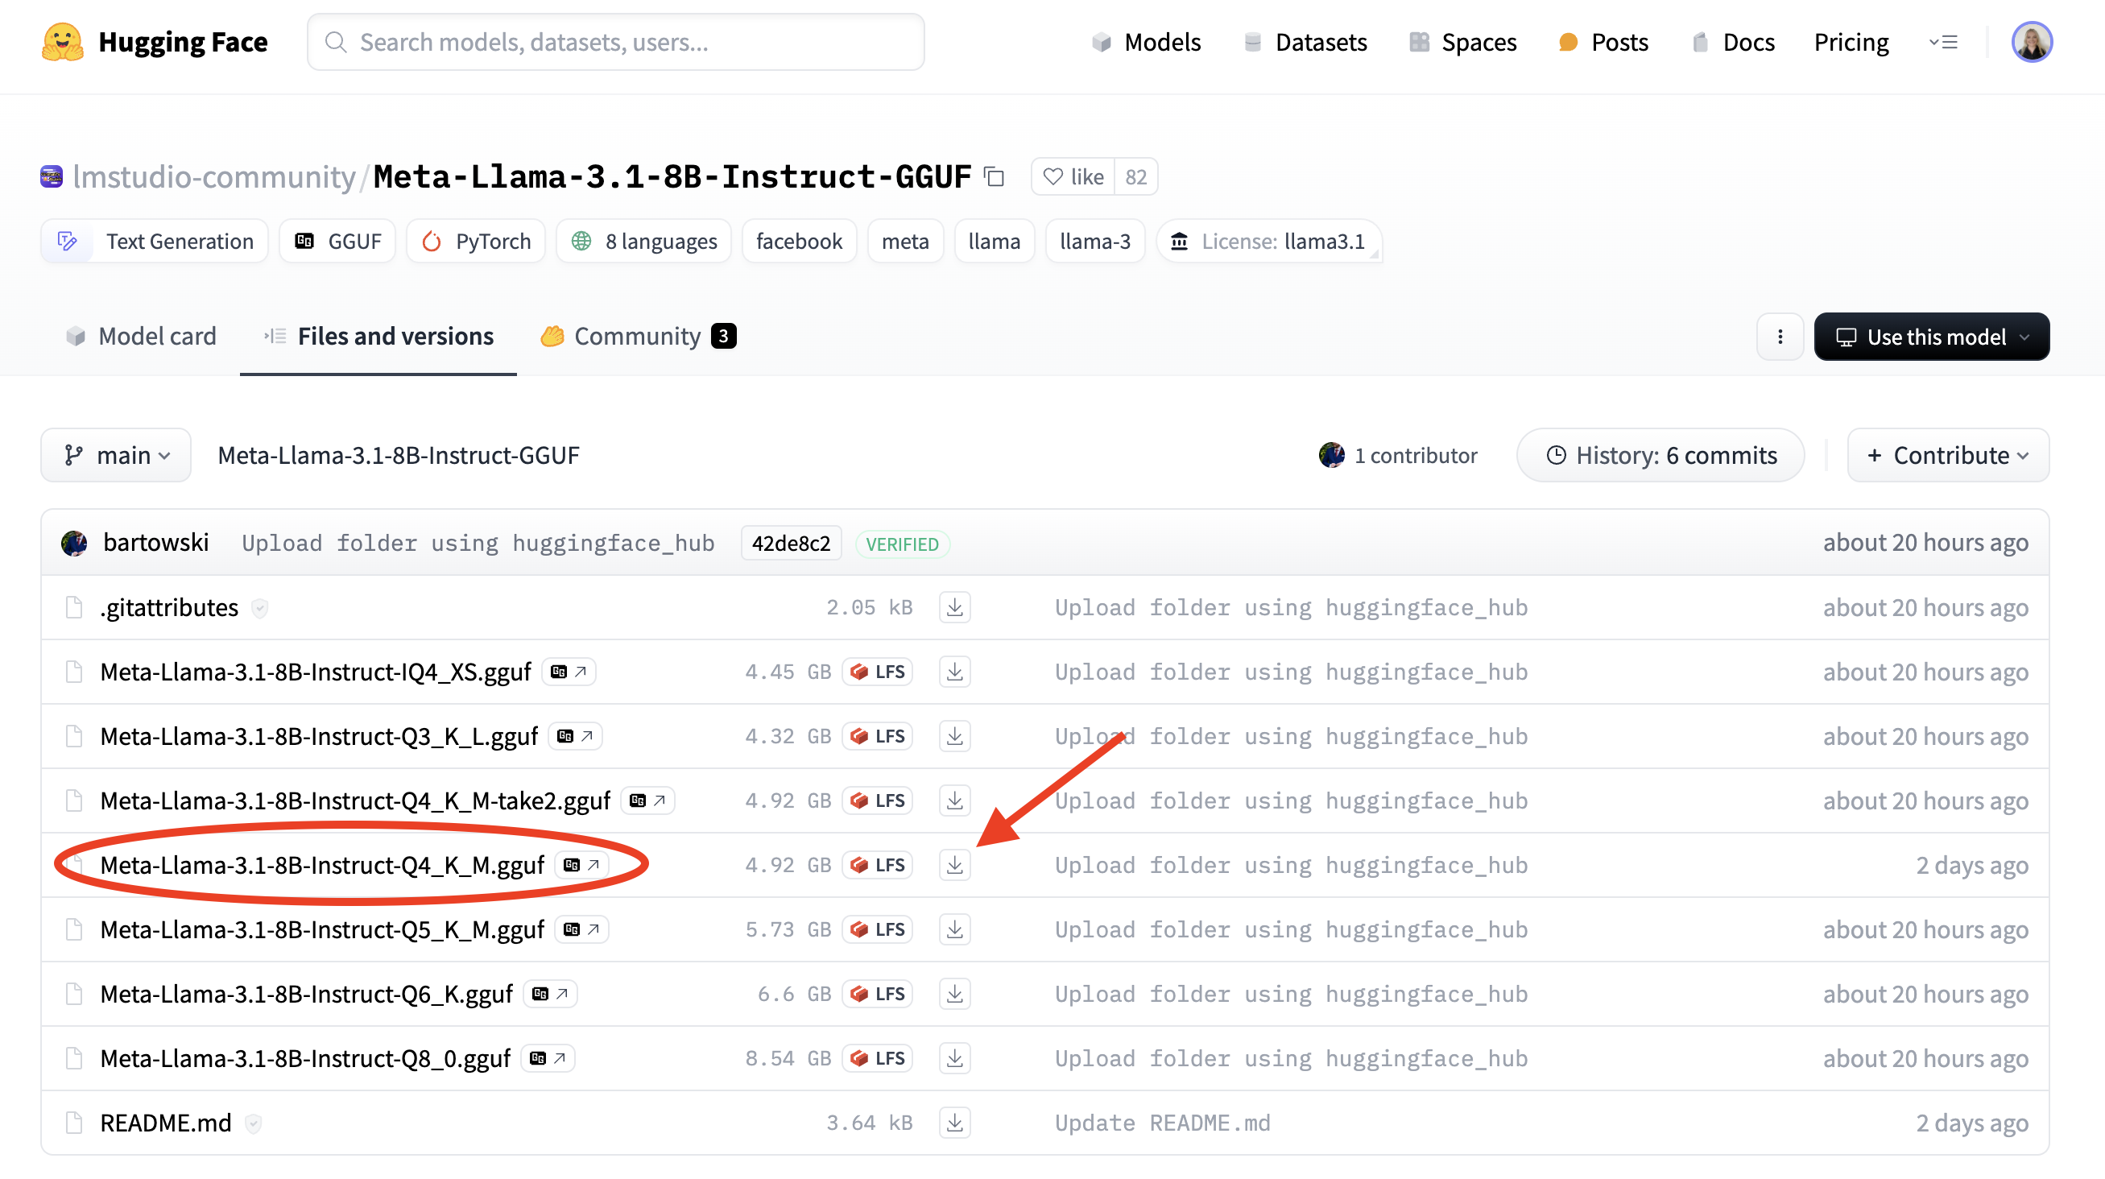
Task: Open the Pricing page link
Action: pos(1851,42)
